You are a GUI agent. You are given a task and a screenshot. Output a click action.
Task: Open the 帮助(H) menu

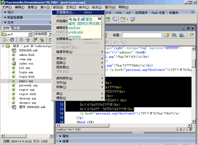[x=124, y=7]
